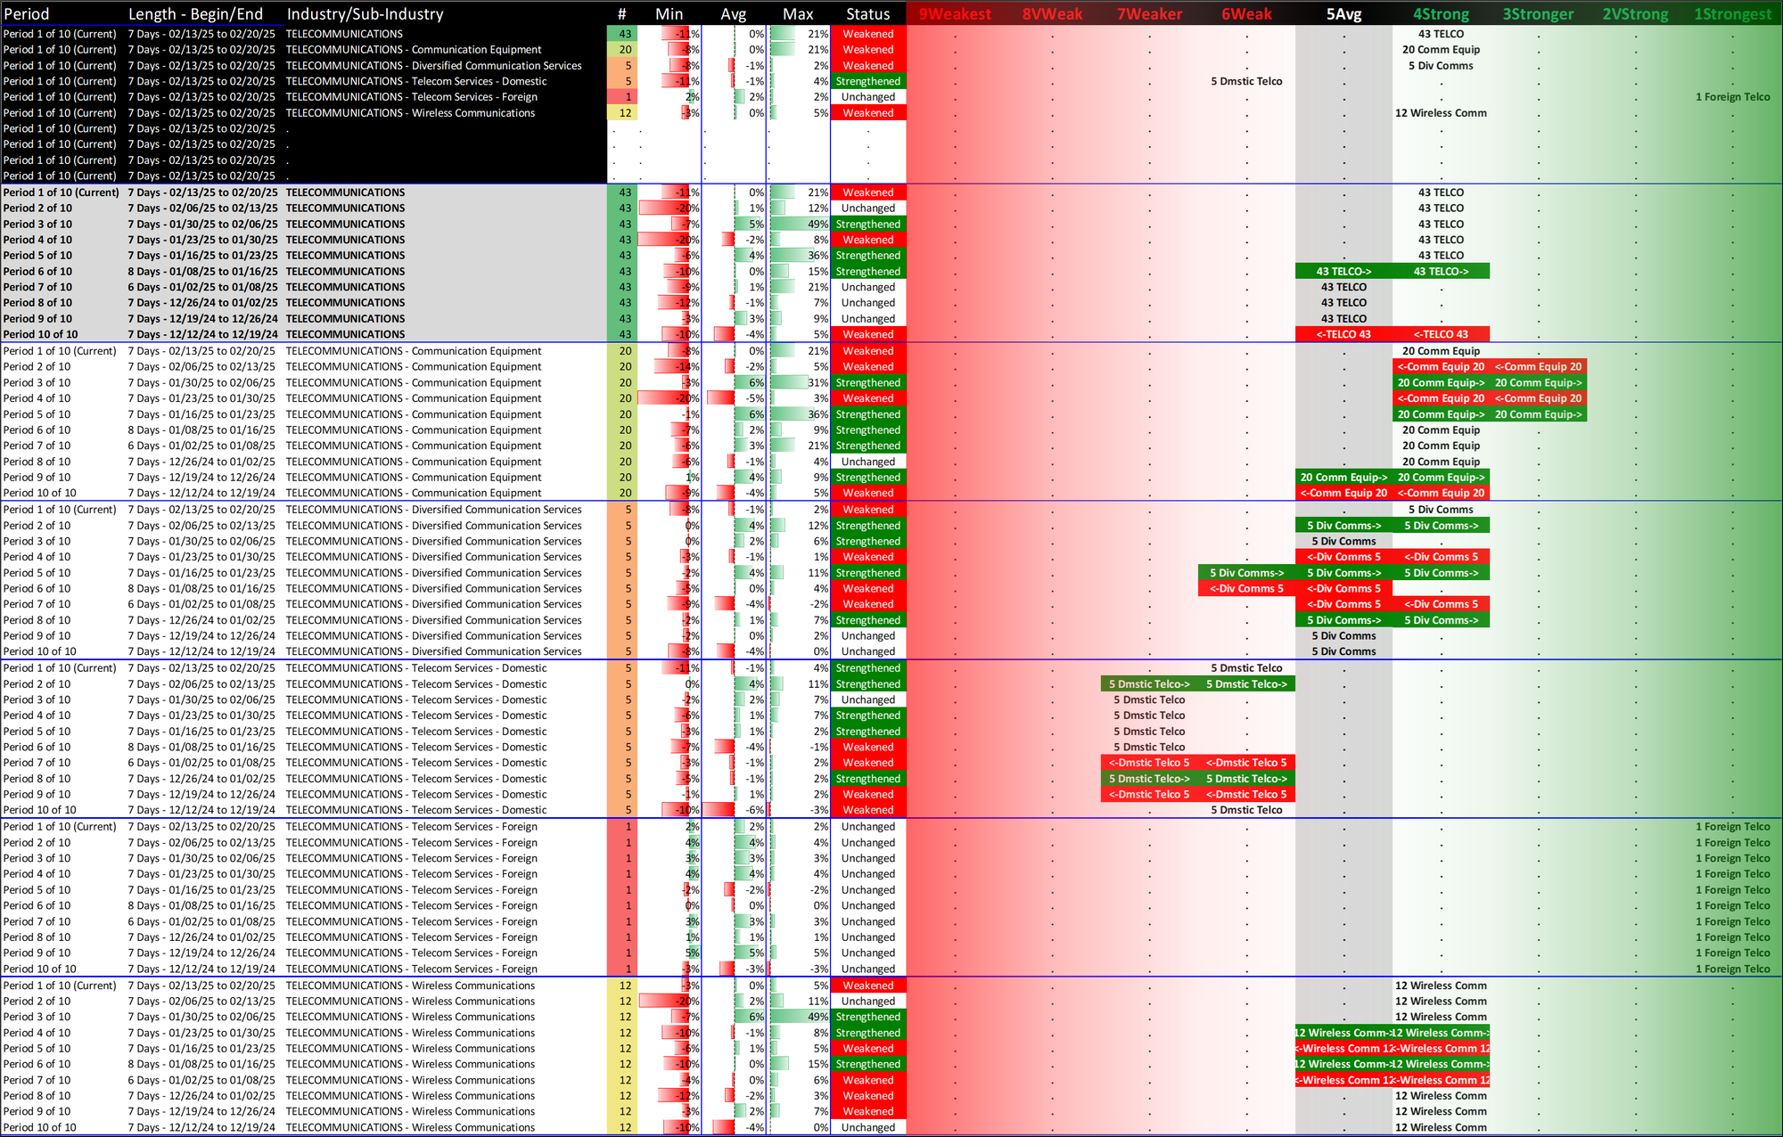The height and width of the screenshot is (1137, 1783).
Task: Click the Min column header
Action: click(x=669, y=14)
